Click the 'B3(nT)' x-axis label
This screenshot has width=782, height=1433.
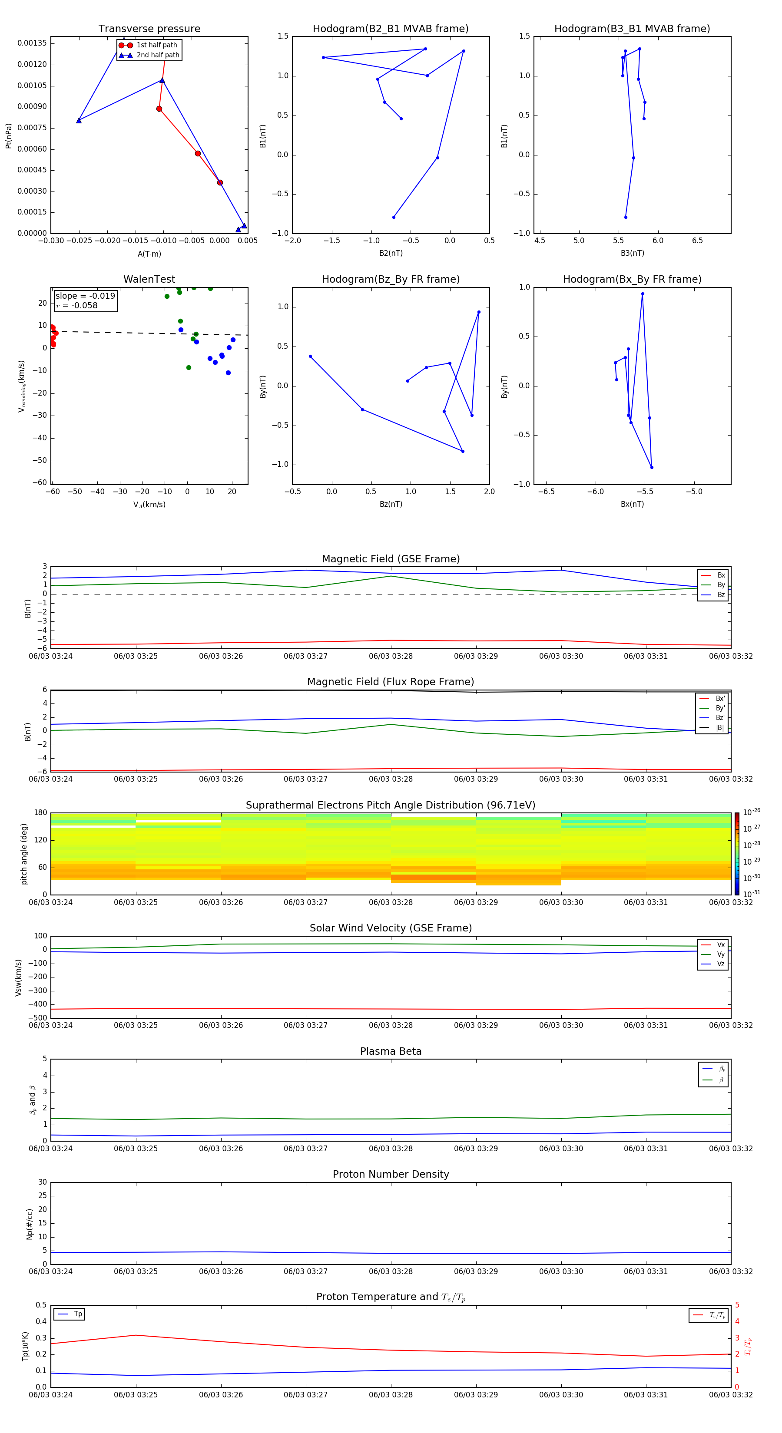(x=632, y=253)
